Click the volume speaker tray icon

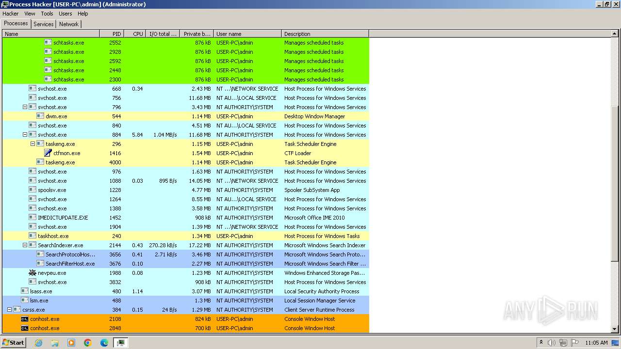[552, 343]
